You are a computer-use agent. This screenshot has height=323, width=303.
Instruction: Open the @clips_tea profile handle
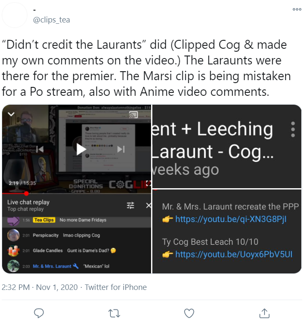52,20
